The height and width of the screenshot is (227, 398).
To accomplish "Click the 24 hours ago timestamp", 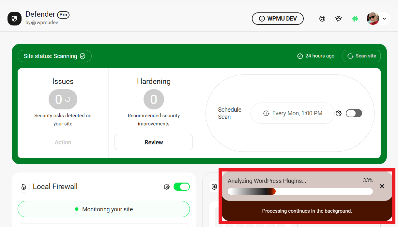I will [x=316, y=56].
